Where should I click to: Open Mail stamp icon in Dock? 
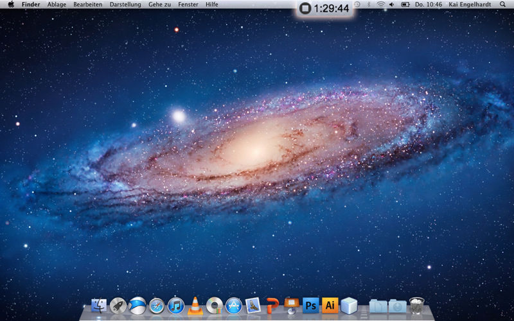[x=253, y=306]
